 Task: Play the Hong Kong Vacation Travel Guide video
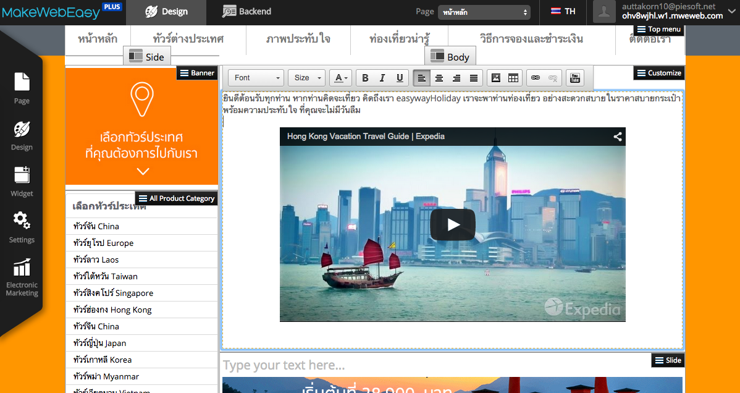[x=452, y=224]
